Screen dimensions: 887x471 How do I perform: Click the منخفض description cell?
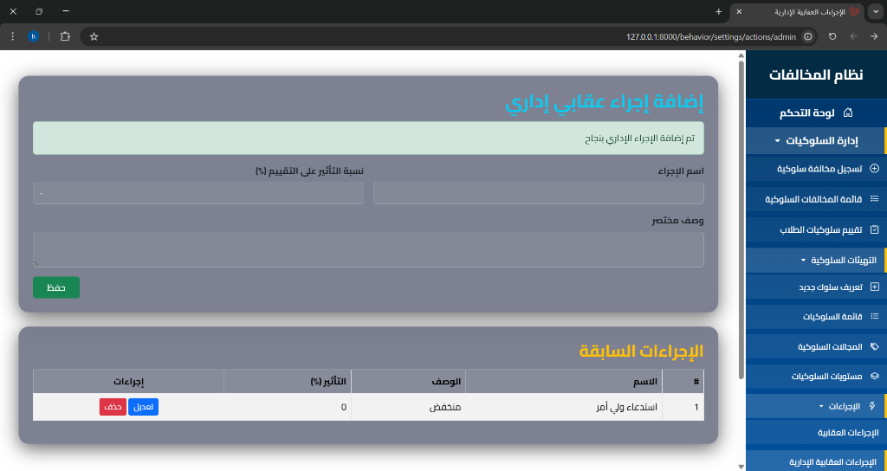point(408,407)
